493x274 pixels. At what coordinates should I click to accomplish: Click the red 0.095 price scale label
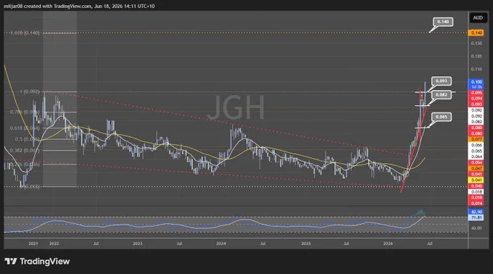click(476, 93)
